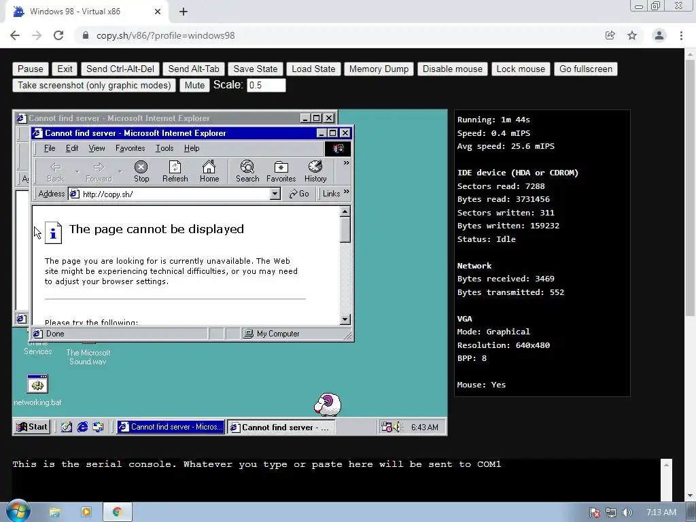Click The Microsoft Sound.wav desktop label
Viewport: 696px width, 522px height.
tap(88, 357)
